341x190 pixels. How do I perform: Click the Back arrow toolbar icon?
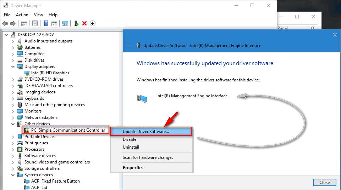[x=5, y=23]
